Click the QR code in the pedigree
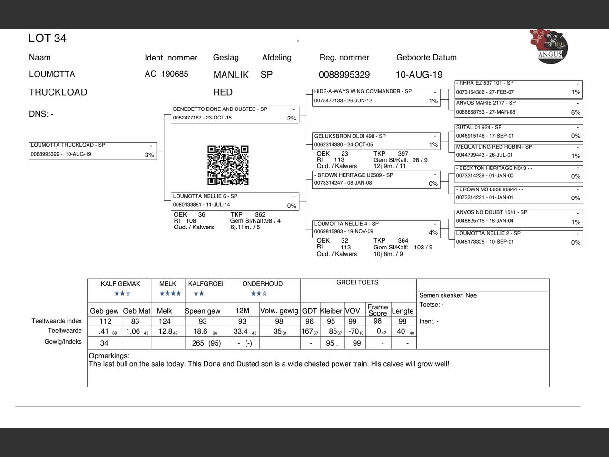 [x=228, y=165]
